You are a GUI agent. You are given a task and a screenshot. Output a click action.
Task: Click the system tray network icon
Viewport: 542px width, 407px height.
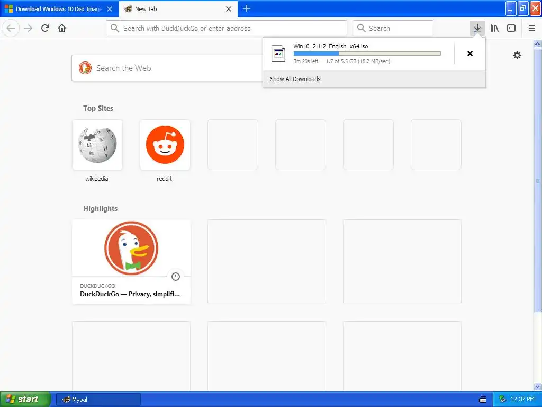click(x=502, y=400)
